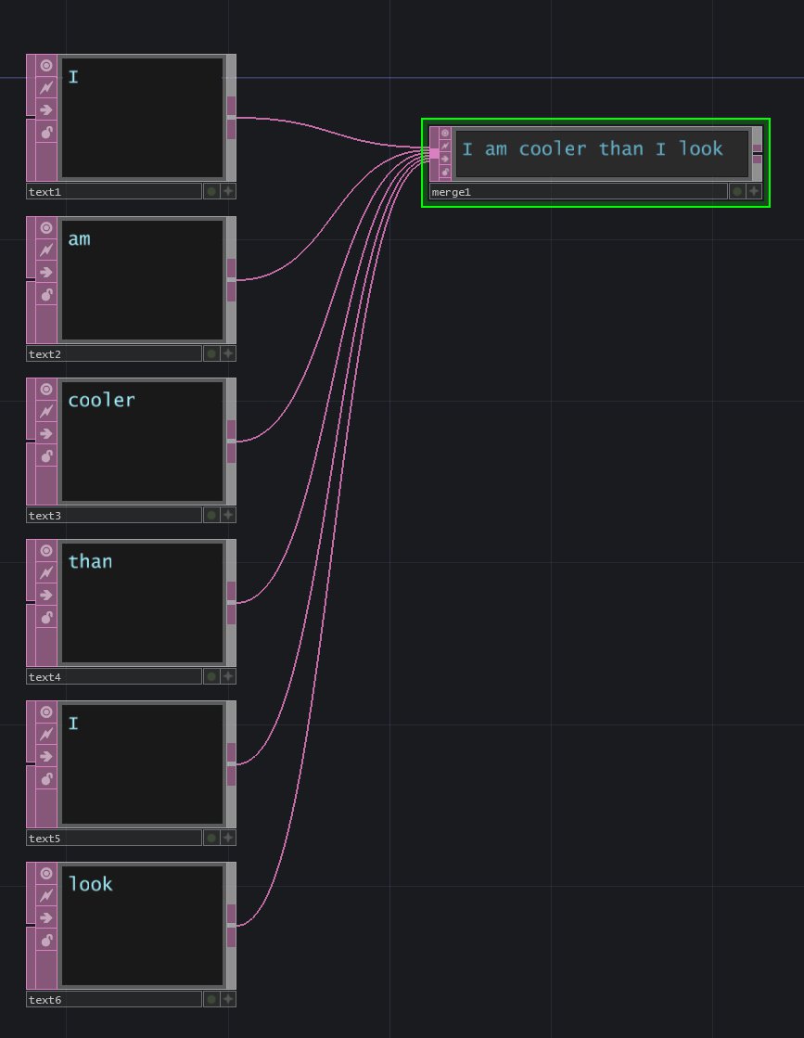804x1038 pixels.
Task: Click the text1 node name label
Action: tap(113, 192)
